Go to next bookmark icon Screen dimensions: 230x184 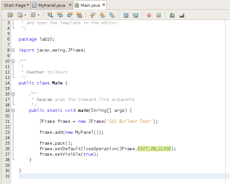pos(102,15)
